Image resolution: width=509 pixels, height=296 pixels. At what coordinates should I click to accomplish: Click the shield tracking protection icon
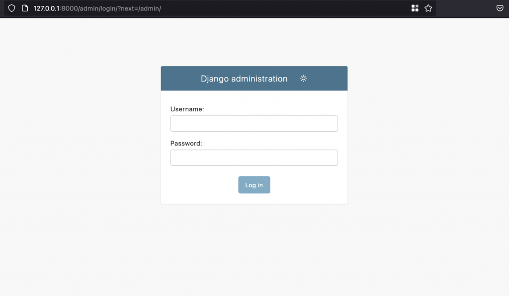point(12,8)
